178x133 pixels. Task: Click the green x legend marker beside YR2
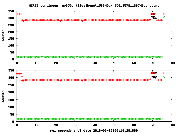[x=164, y=76]
